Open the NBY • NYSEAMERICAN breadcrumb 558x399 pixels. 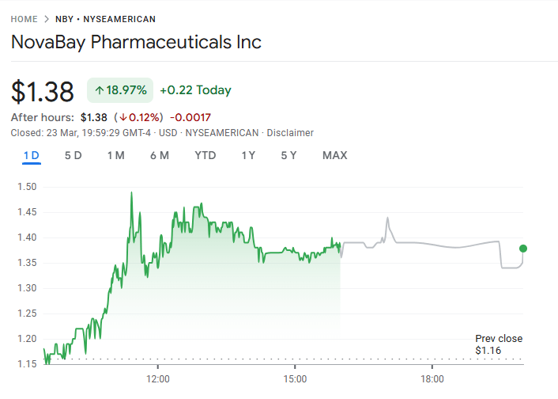pos(105,18)
